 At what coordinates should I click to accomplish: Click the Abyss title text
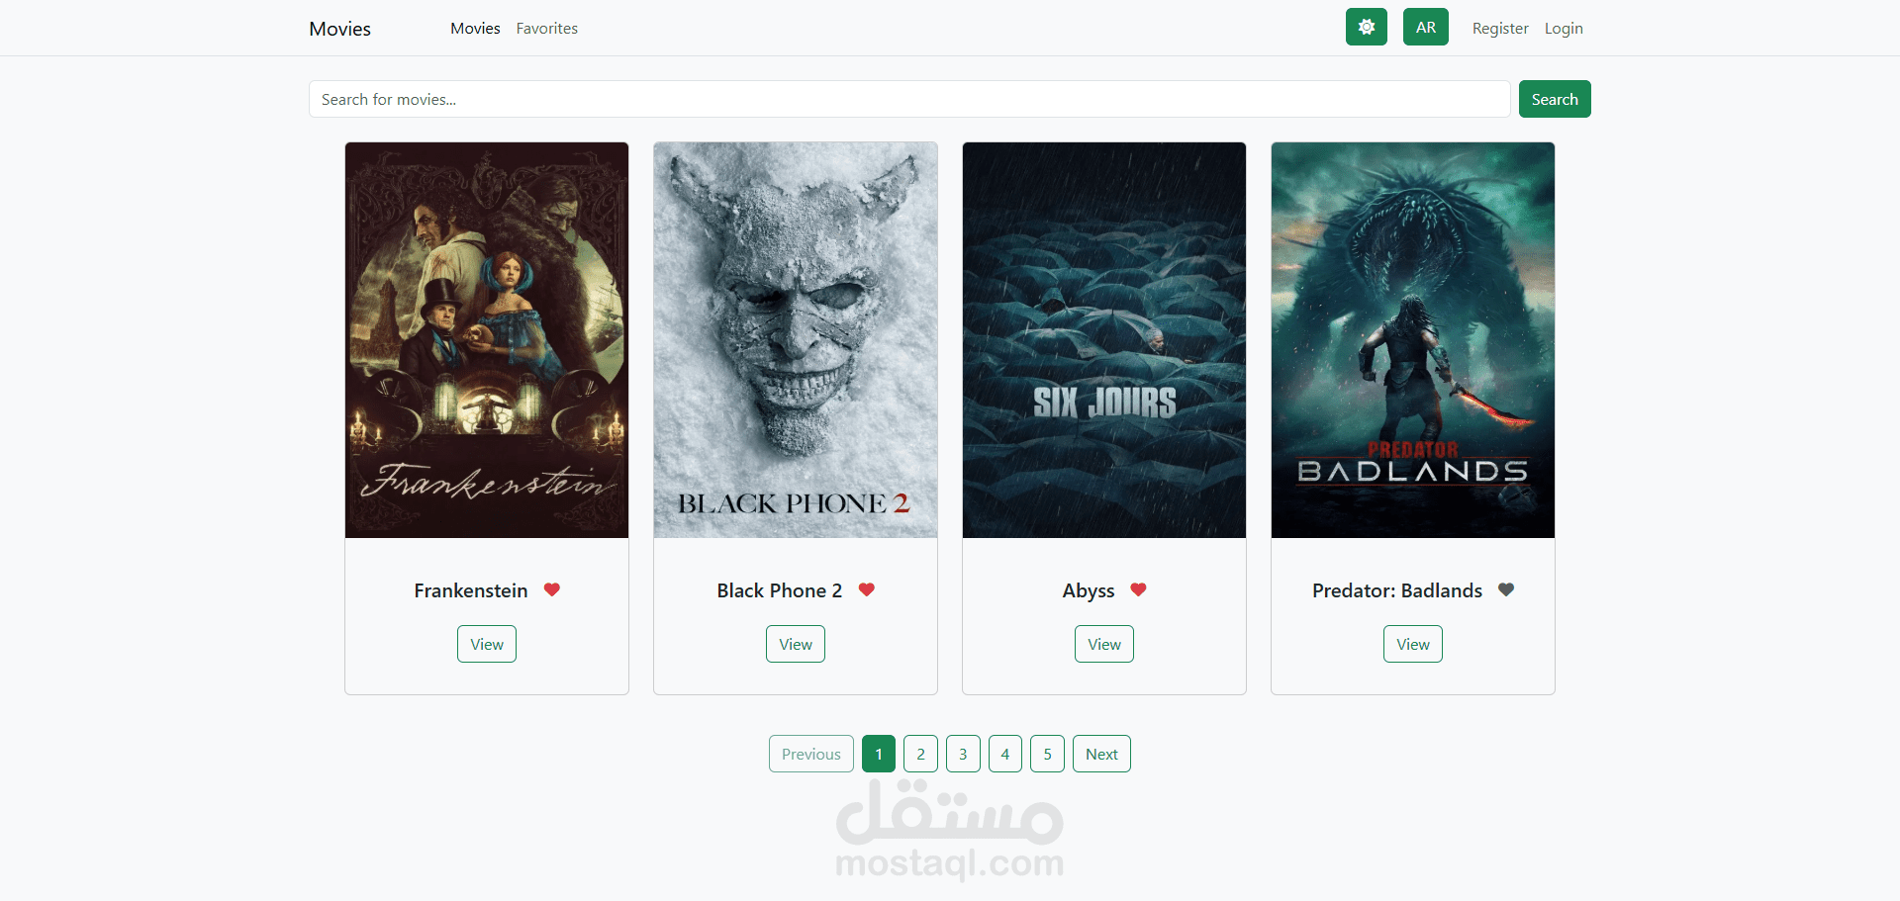pyautogui.click(x=1089, y=590)
